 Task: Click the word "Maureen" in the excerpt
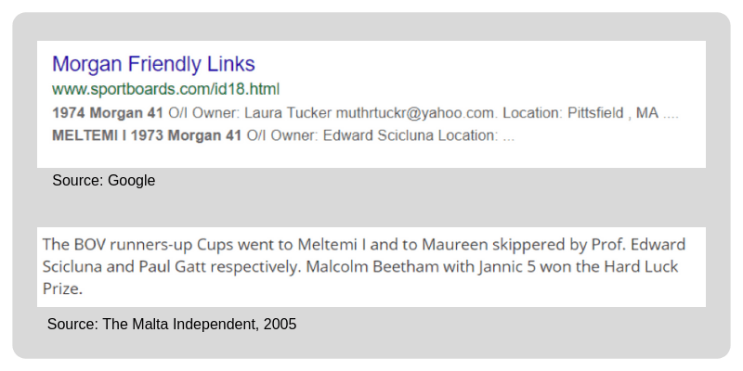point(453,246)
